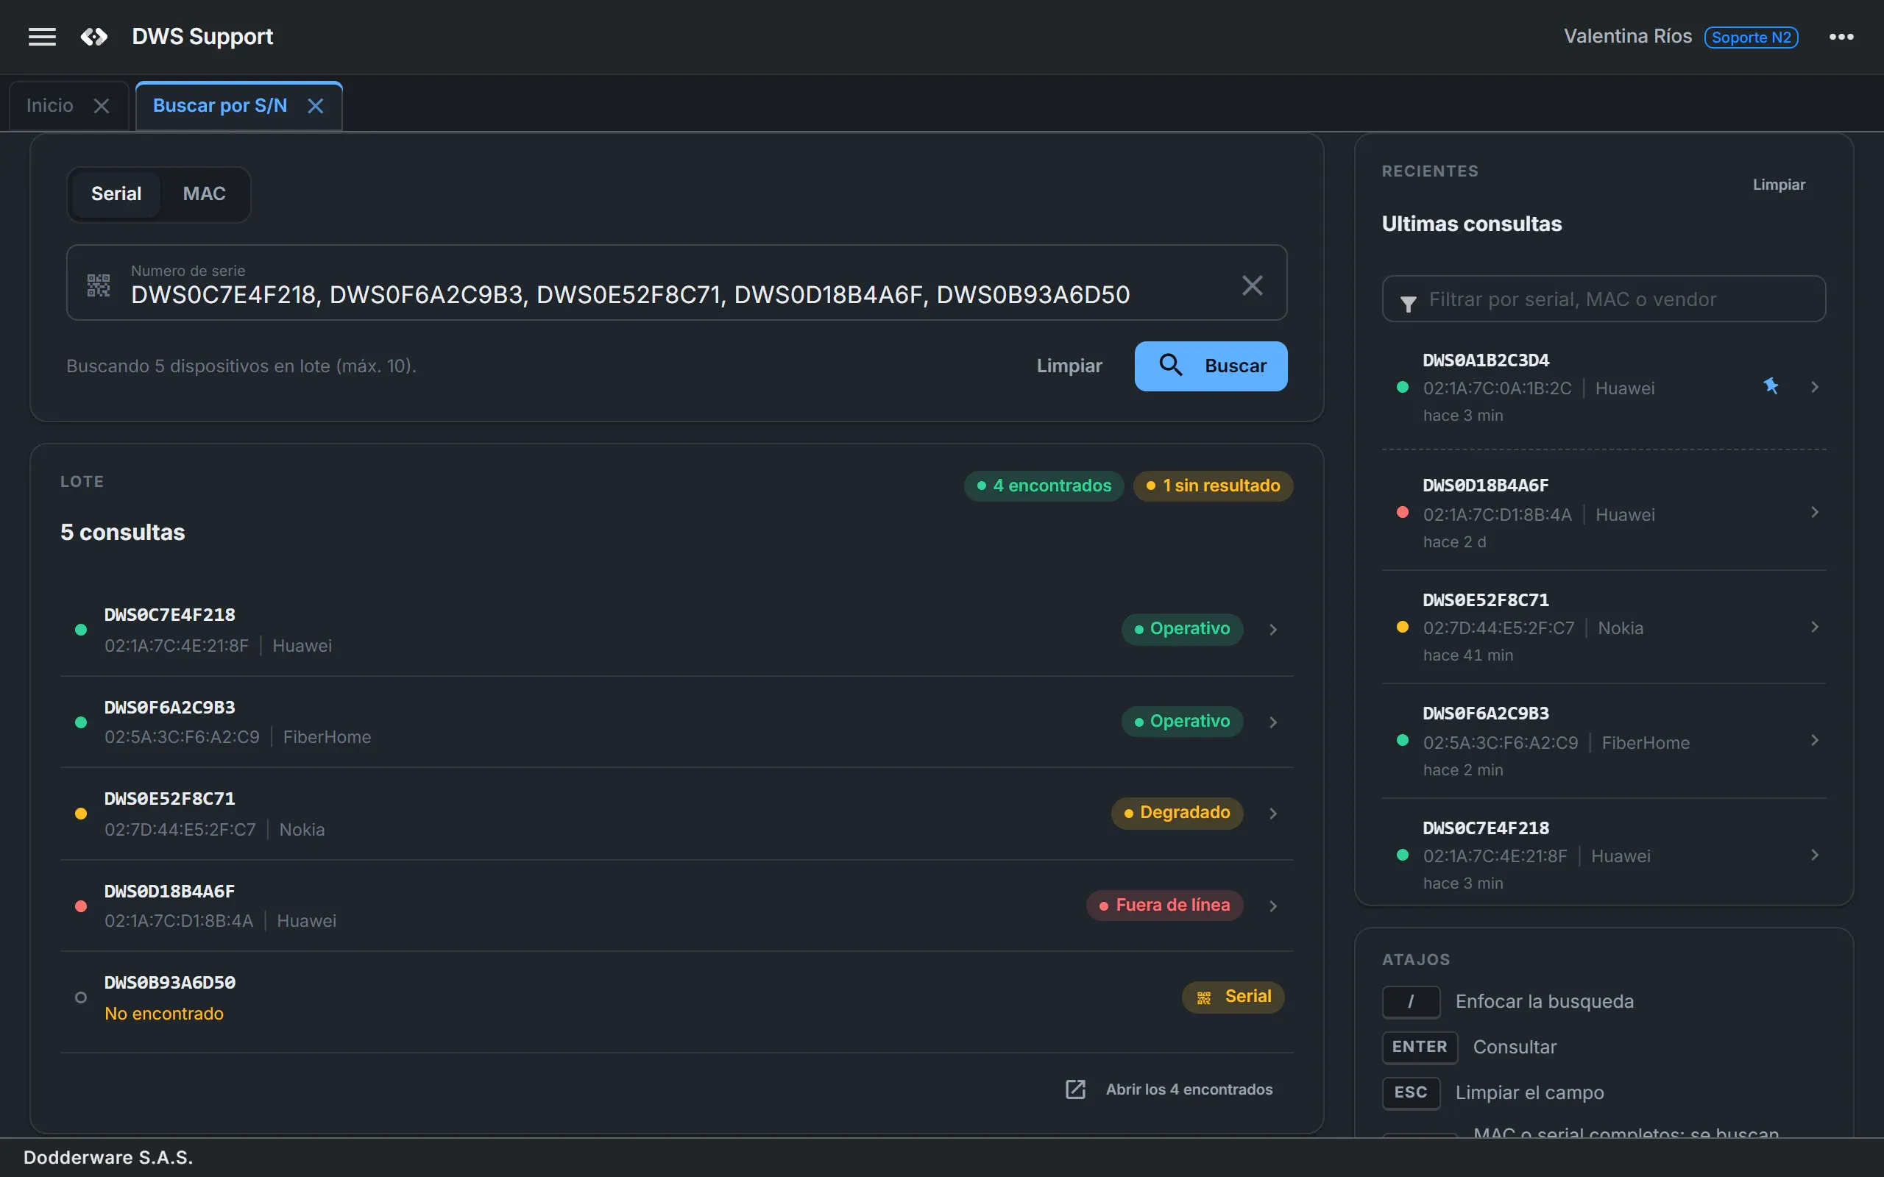Unpin the DWS0A1B2C3D4 recent entry
The height and width of the screenshot is (1177, 1884).
tap(1771, 386)
